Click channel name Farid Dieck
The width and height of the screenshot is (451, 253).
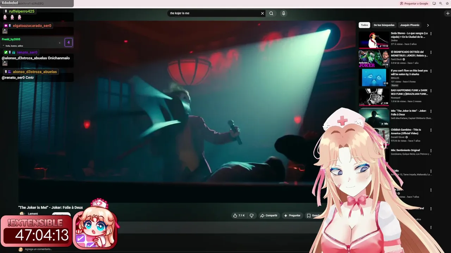click(x=396, y=59)
